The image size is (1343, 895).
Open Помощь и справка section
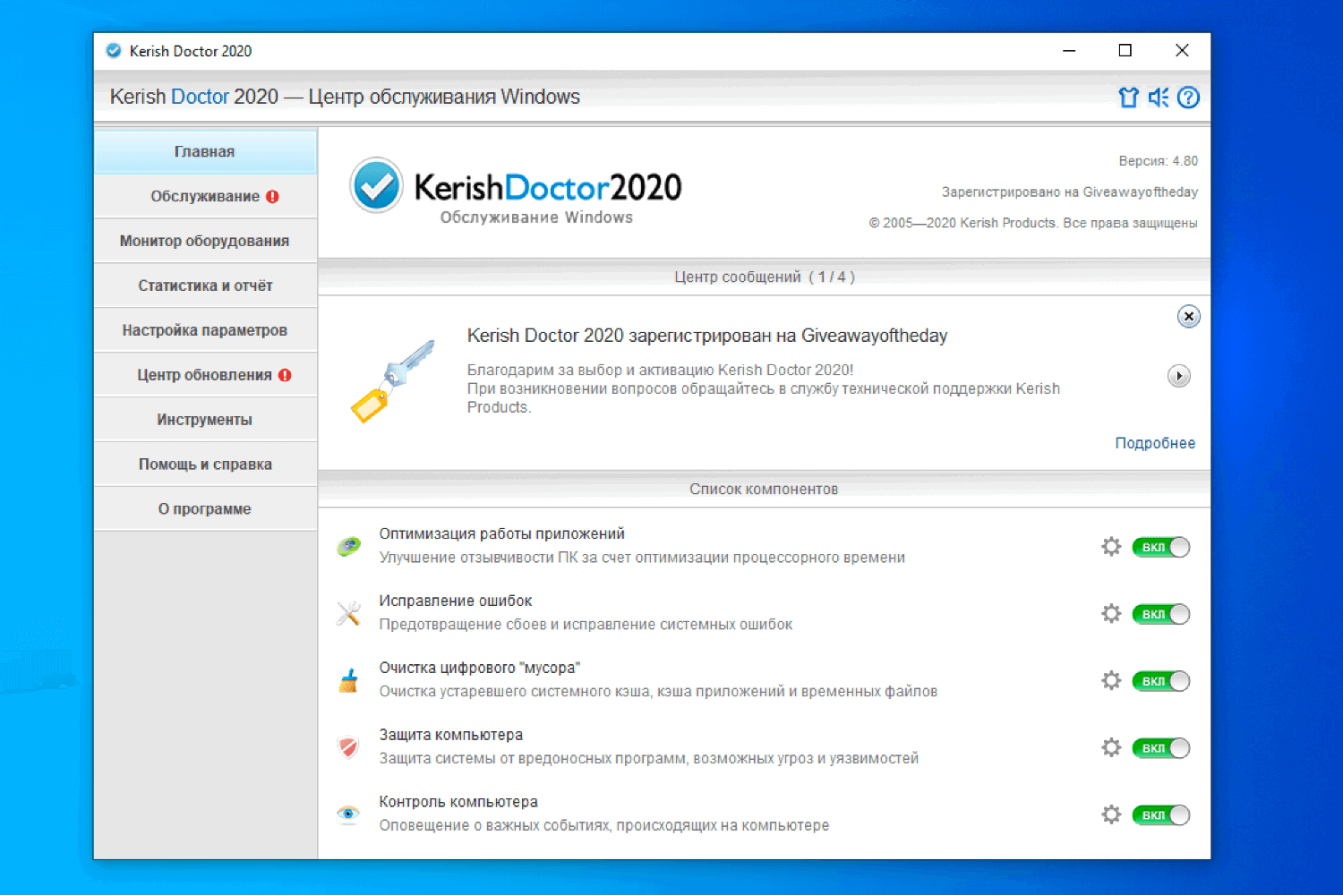(205, 465)
